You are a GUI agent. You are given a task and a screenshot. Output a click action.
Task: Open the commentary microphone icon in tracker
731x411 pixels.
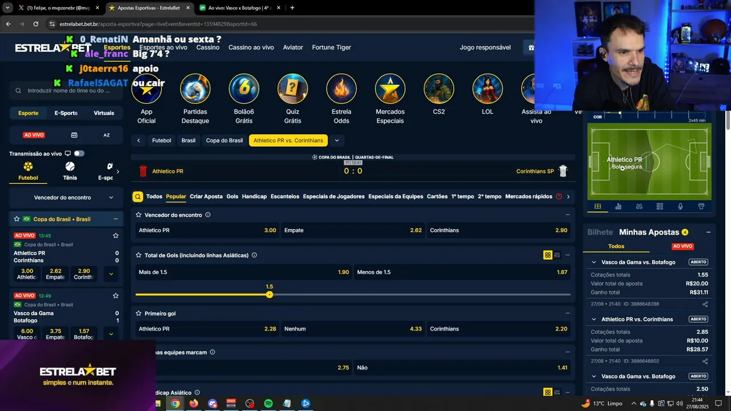[x=680, y=207]
